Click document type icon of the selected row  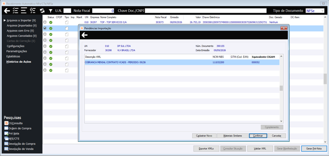point(67,28)
